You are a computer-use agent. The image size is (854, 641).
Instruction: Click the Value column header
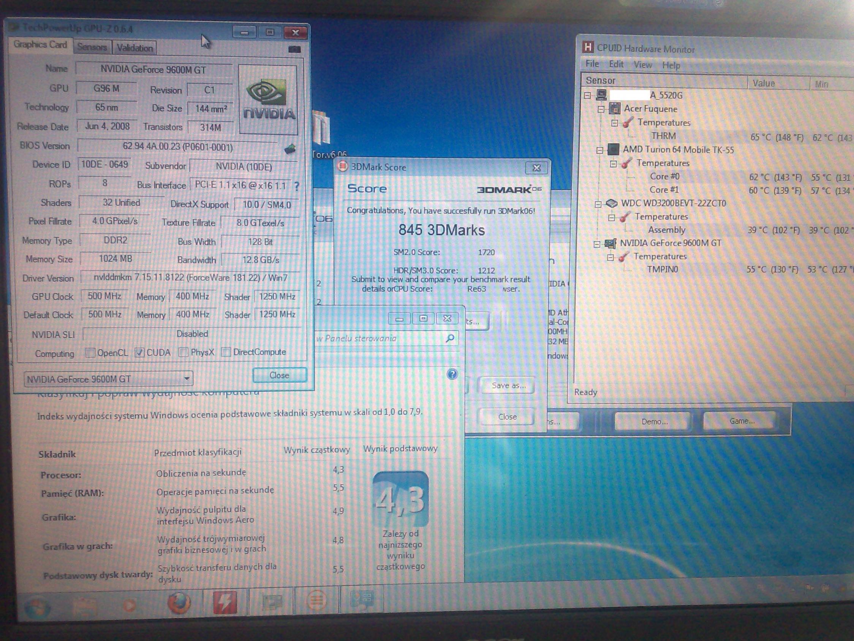tap(778, 83)
